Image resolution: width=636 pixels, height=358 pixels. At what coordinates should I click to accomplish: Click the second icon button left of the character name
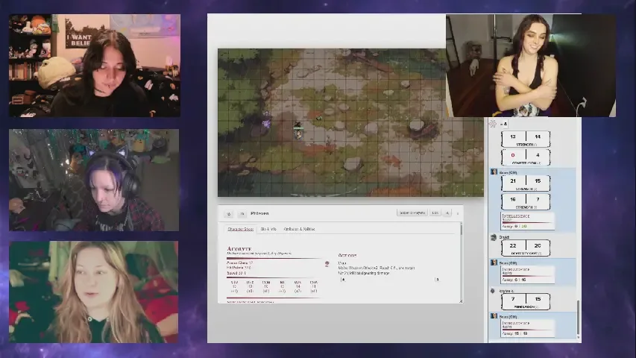[242, 213]
